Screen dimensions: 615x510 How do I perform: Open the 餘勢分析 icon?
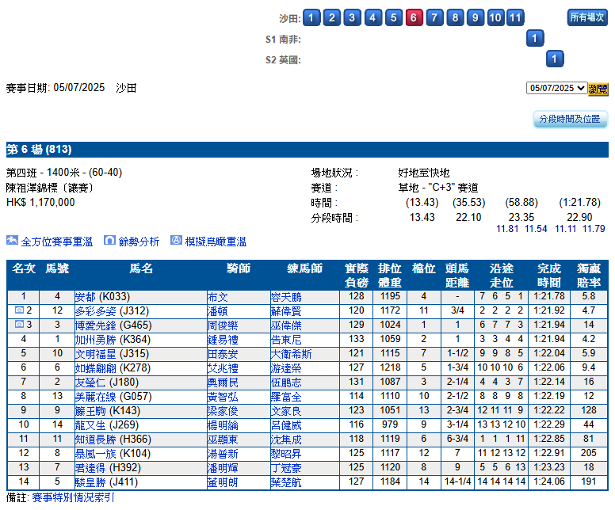(x=109, y=240)
